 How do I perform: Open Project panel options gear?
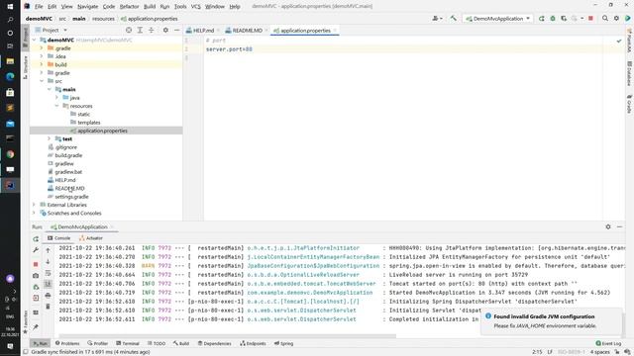point(165,30)
